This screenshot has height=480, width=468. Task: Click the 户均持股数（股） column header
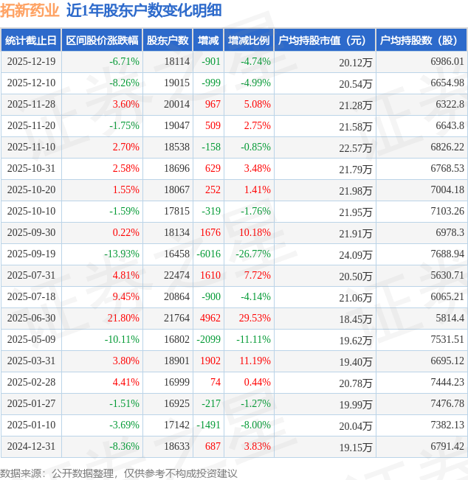[421, 41]
